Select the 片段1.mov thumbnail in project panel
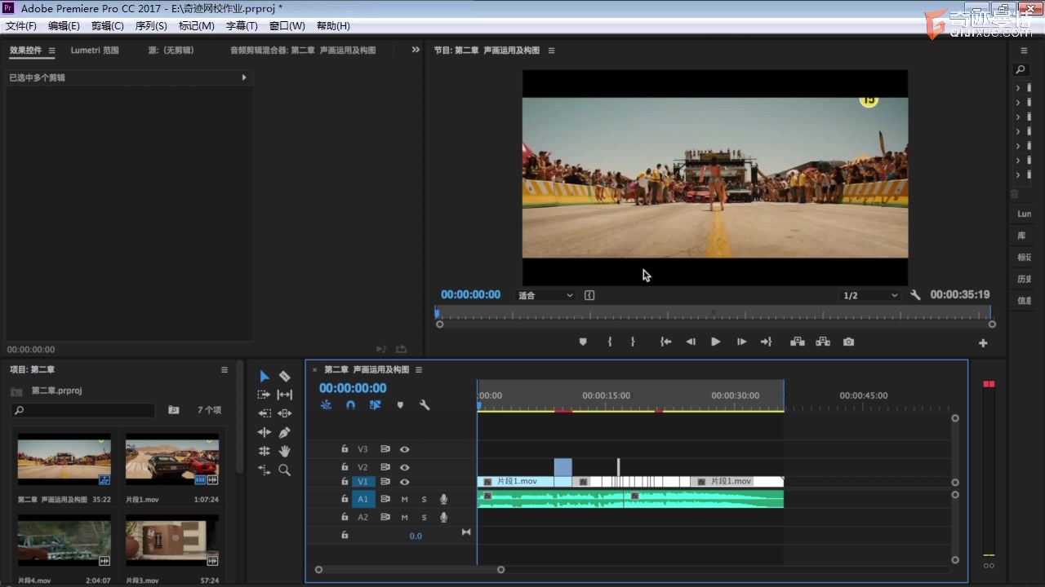This screenshot has height=587, width=1045. point(172,459)
